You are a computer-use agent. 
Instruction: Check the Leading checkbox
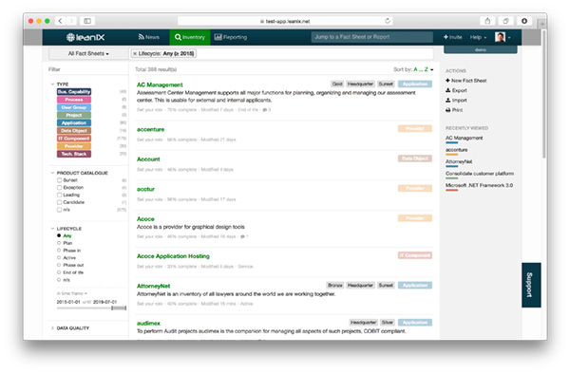pyautogui.click(x=59, y=195)
